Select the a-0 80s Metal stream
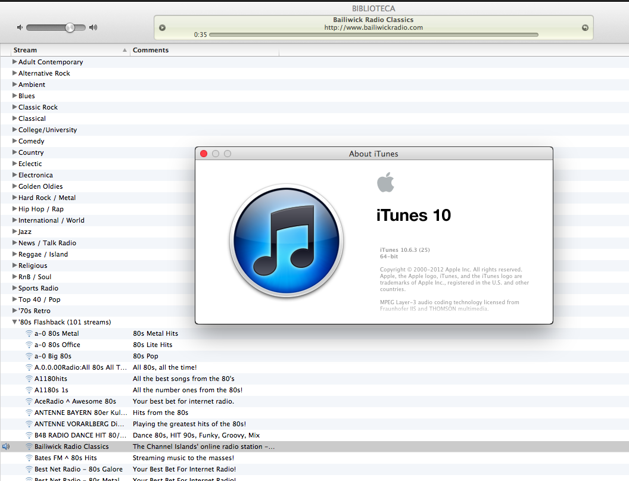 (x=57, y=333)
